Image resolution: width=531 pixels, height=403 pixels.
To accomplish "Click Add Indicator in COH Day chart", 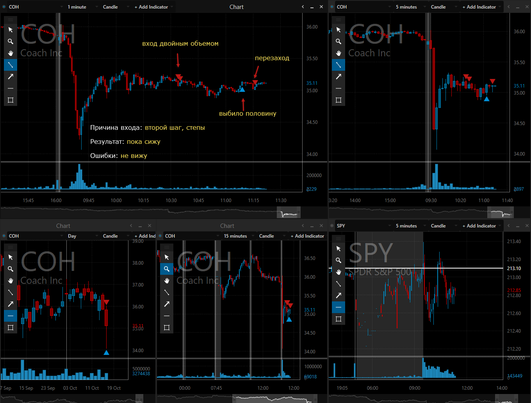I will (x=145, y=236).
